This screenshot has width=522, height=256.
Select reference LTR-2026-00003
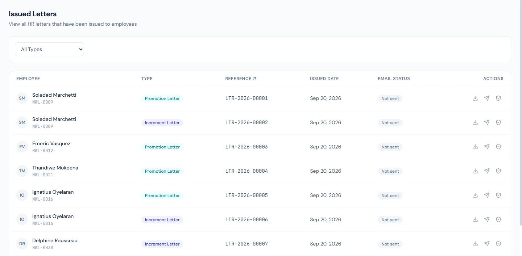click(246, 147)
